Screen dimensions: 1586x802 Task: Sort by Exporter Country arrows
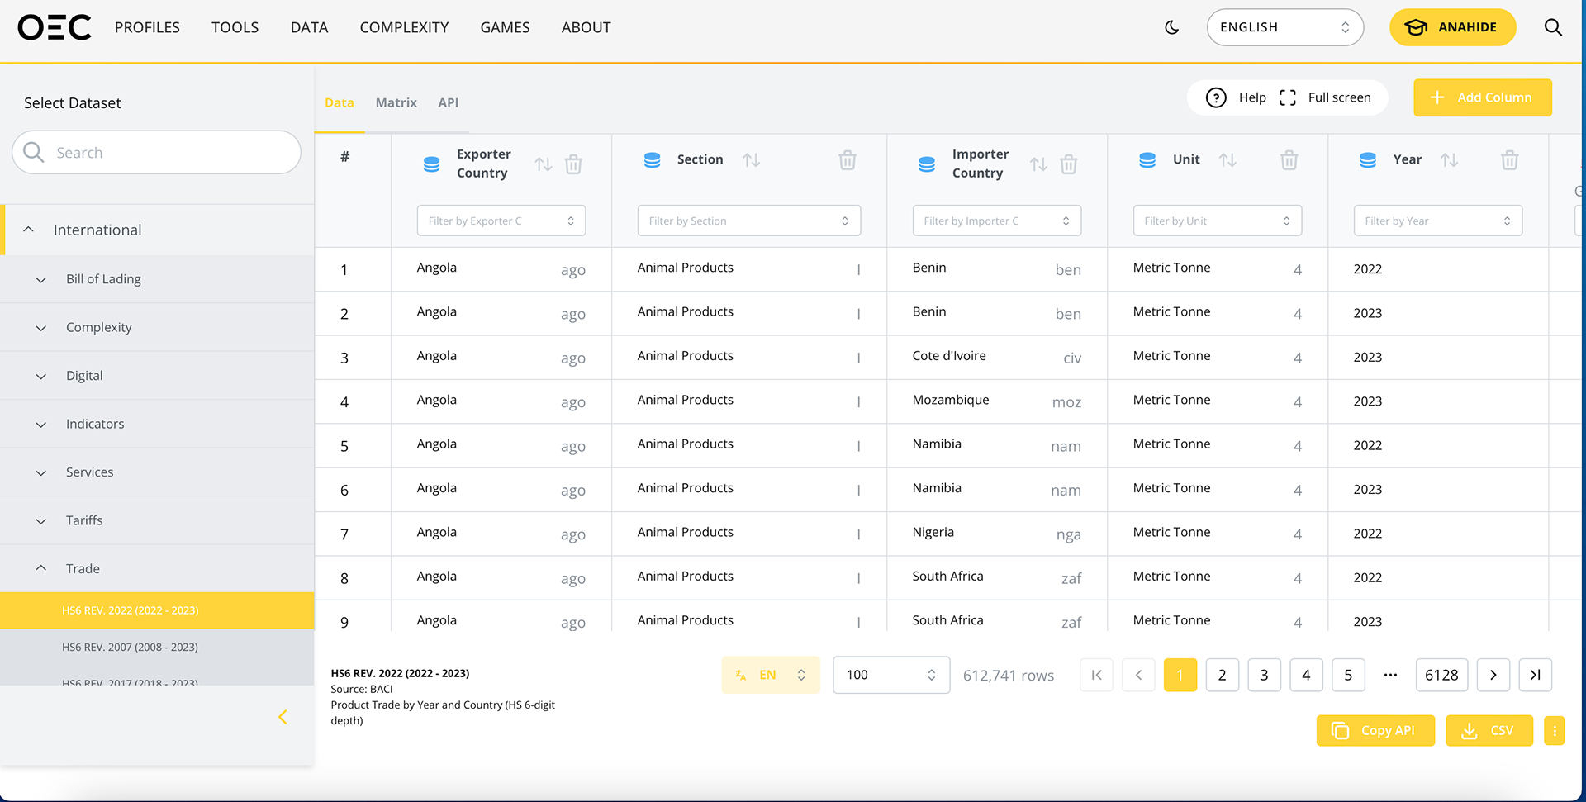coord(543,164)
